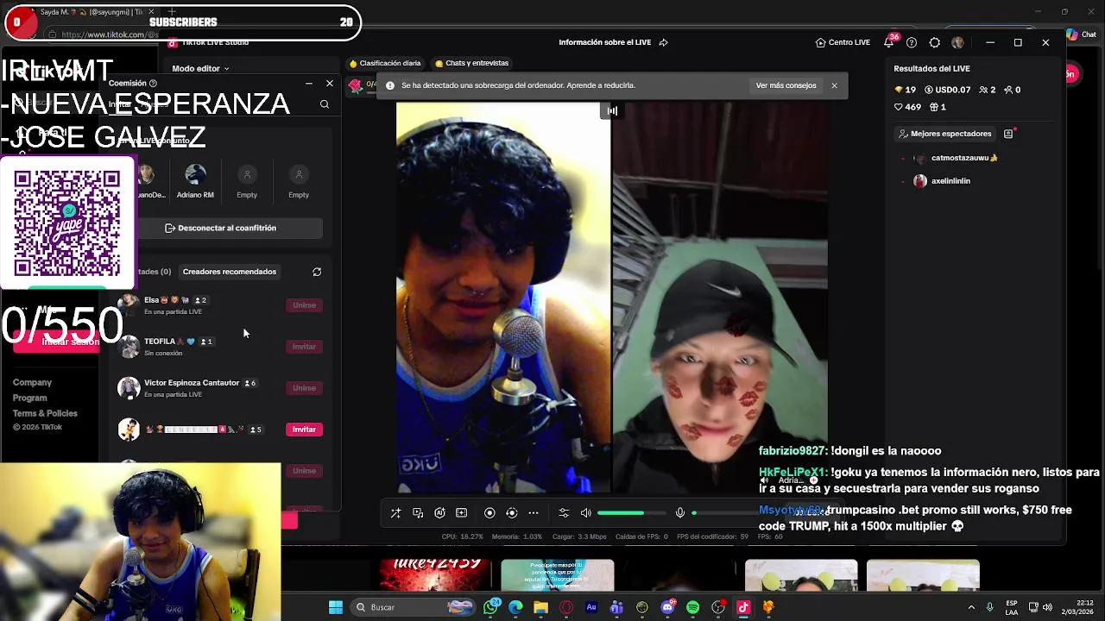Open Spotify from the taskbar
The width and height of the screenshot is (1105, 621).
(692, 607)
